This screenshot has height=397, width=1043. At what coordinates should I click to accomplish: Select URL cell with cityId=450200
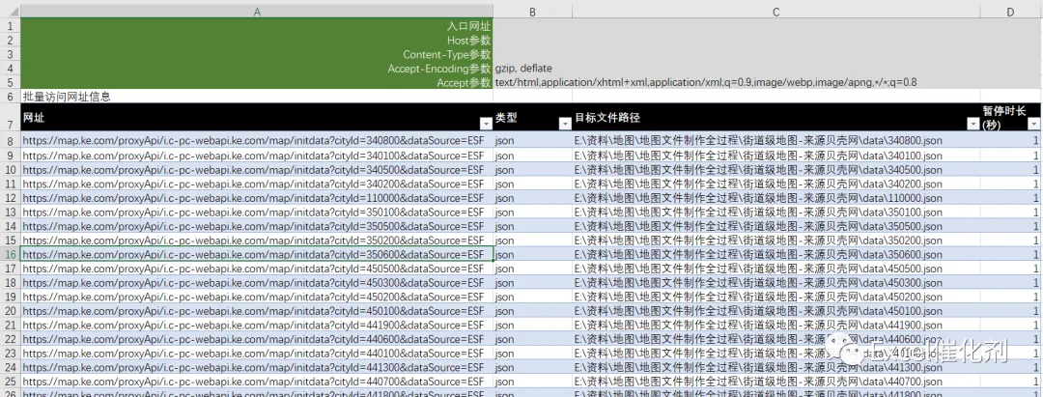click(258, 297)
